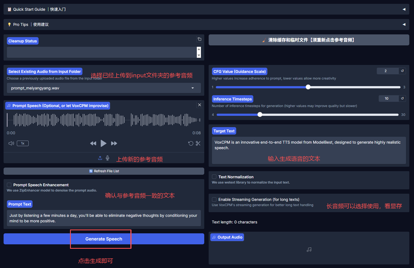Screen dimensions: 414x268
Task: Toggle Enable Streaming Generation
Action: (214, 199)
